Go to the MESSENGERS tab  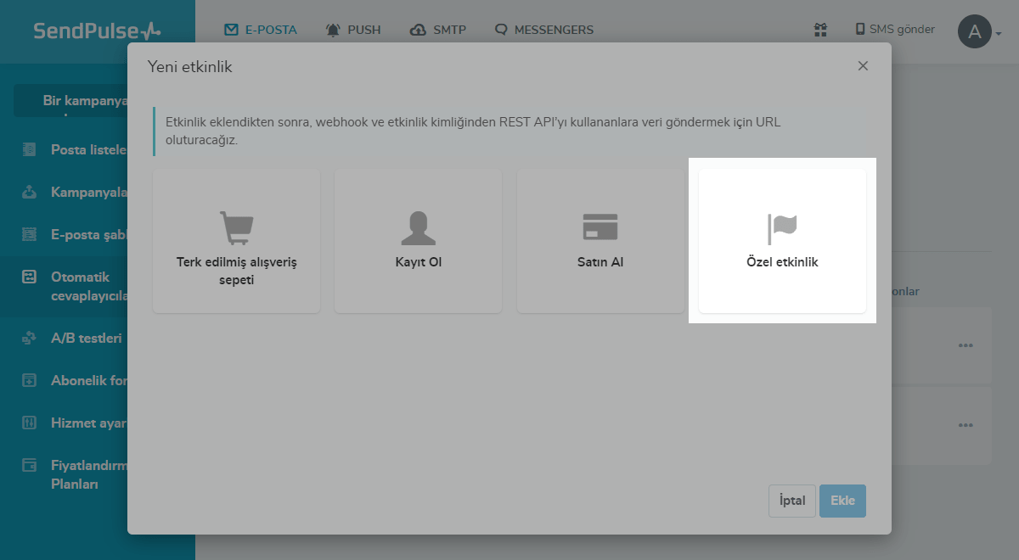tap(544, 30)
